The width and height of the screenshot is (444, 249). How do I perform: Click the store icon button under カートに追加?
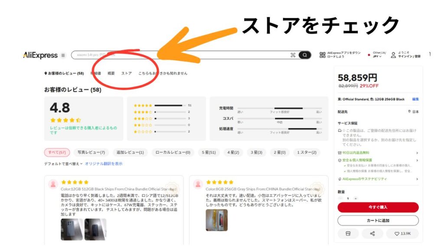coord(348,233)
